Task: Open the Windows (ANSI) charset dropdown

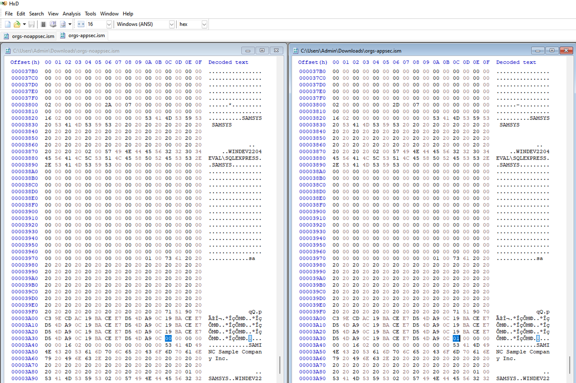Action: (x=171, y=24)
